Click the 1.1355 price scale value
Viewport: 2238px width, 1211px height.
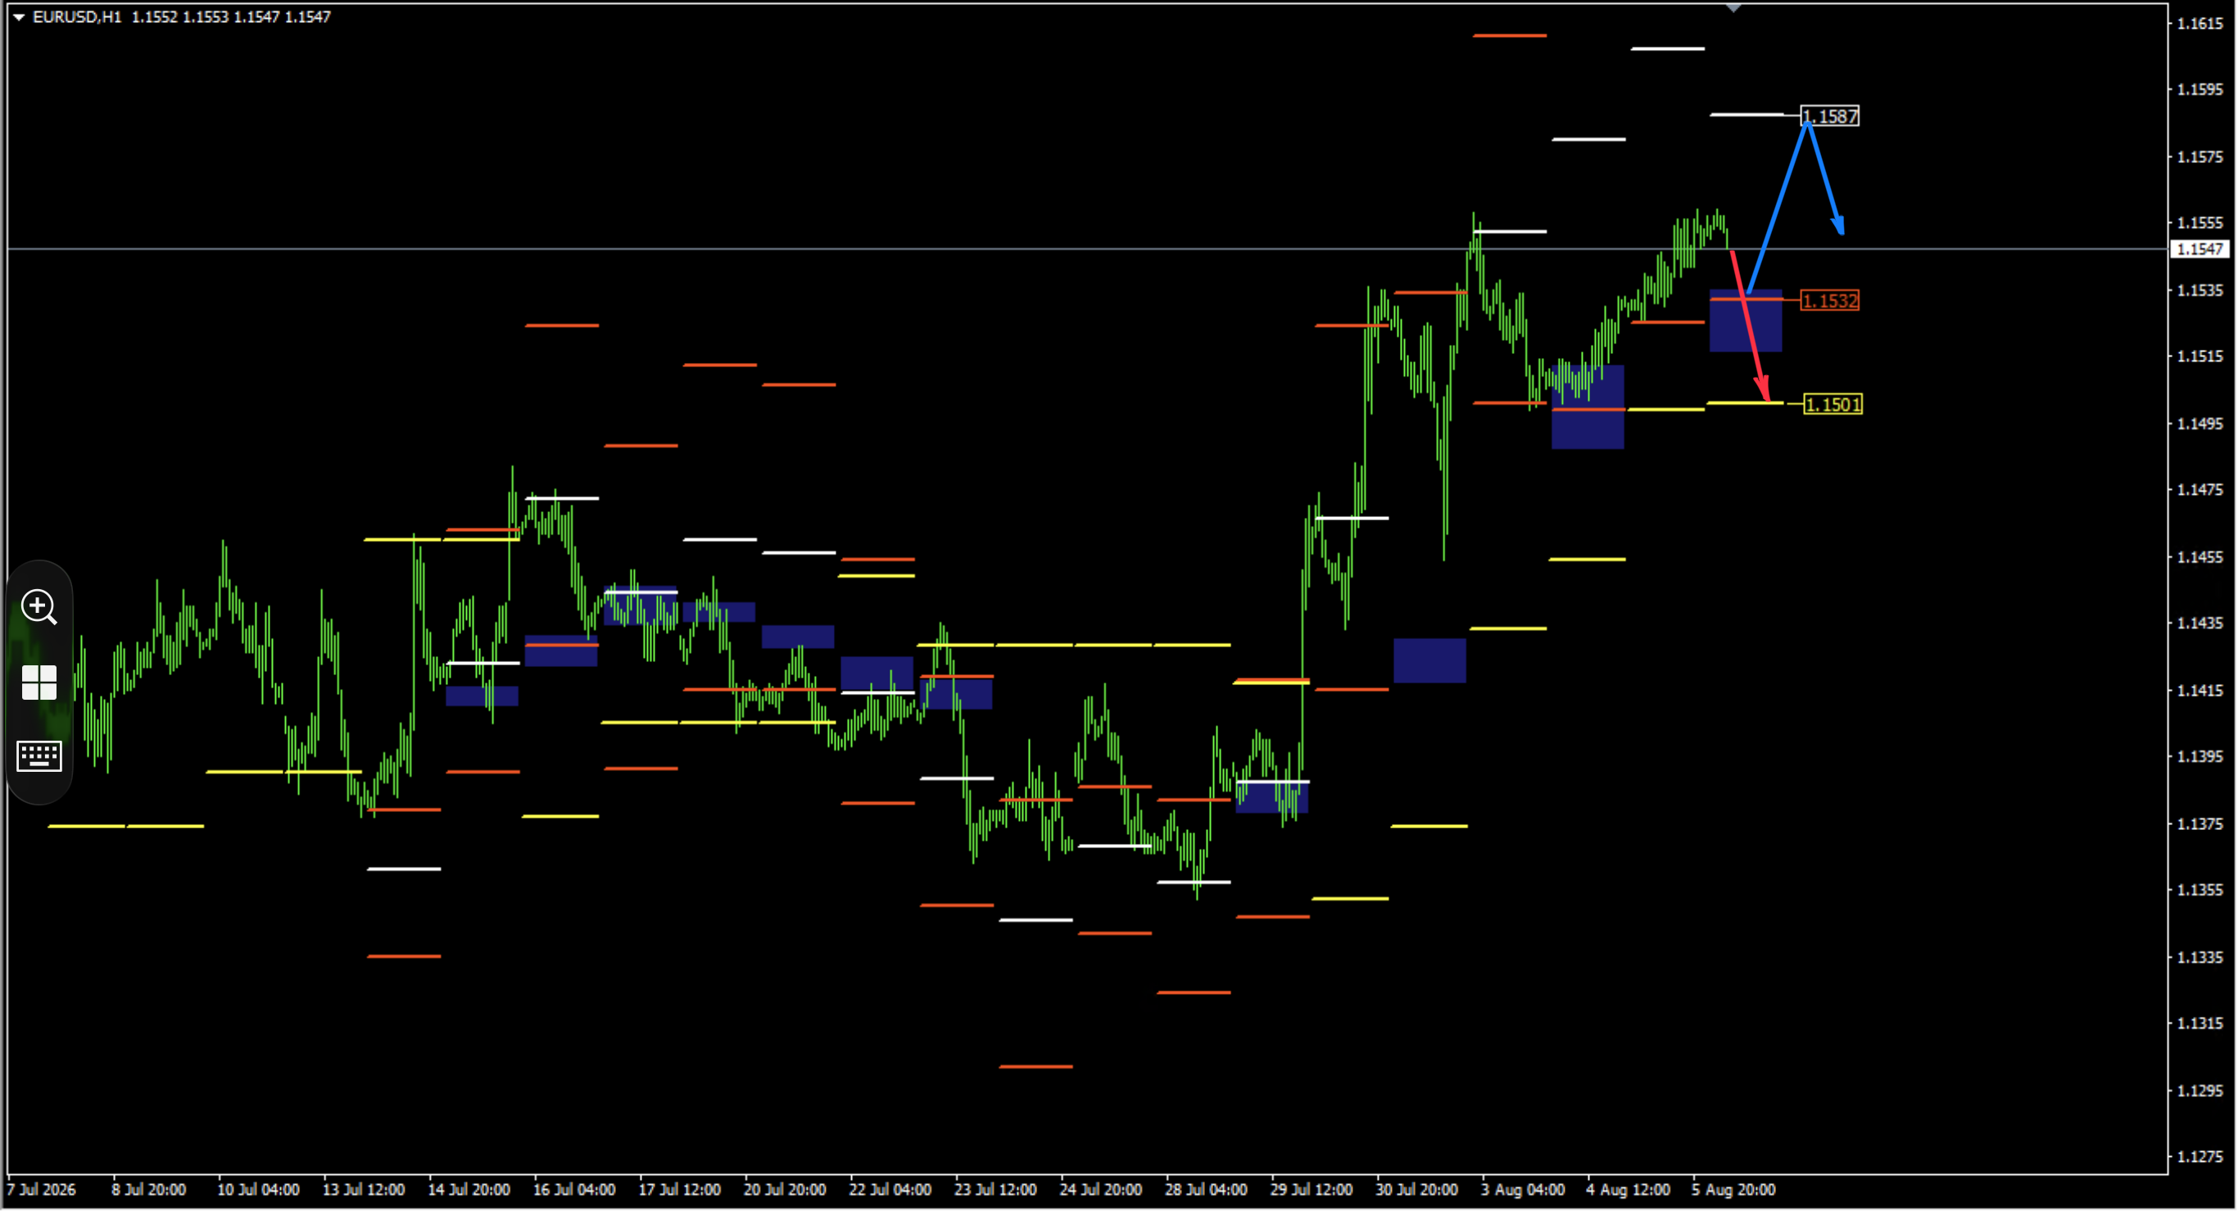point(2199,890)
